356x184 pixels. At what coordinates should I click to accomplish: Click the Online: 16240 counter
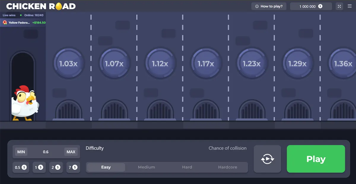coord(34,15)
